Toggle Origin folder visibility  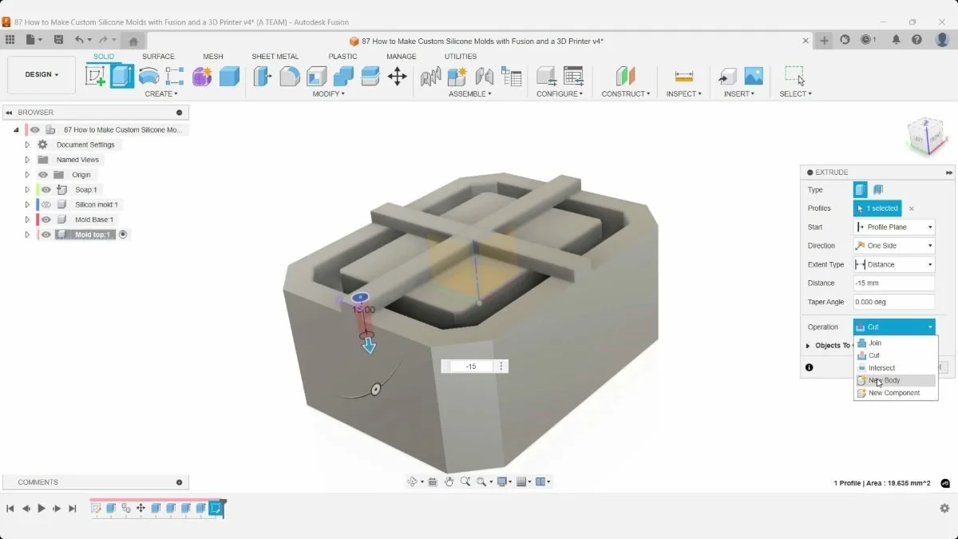point(43,175)
